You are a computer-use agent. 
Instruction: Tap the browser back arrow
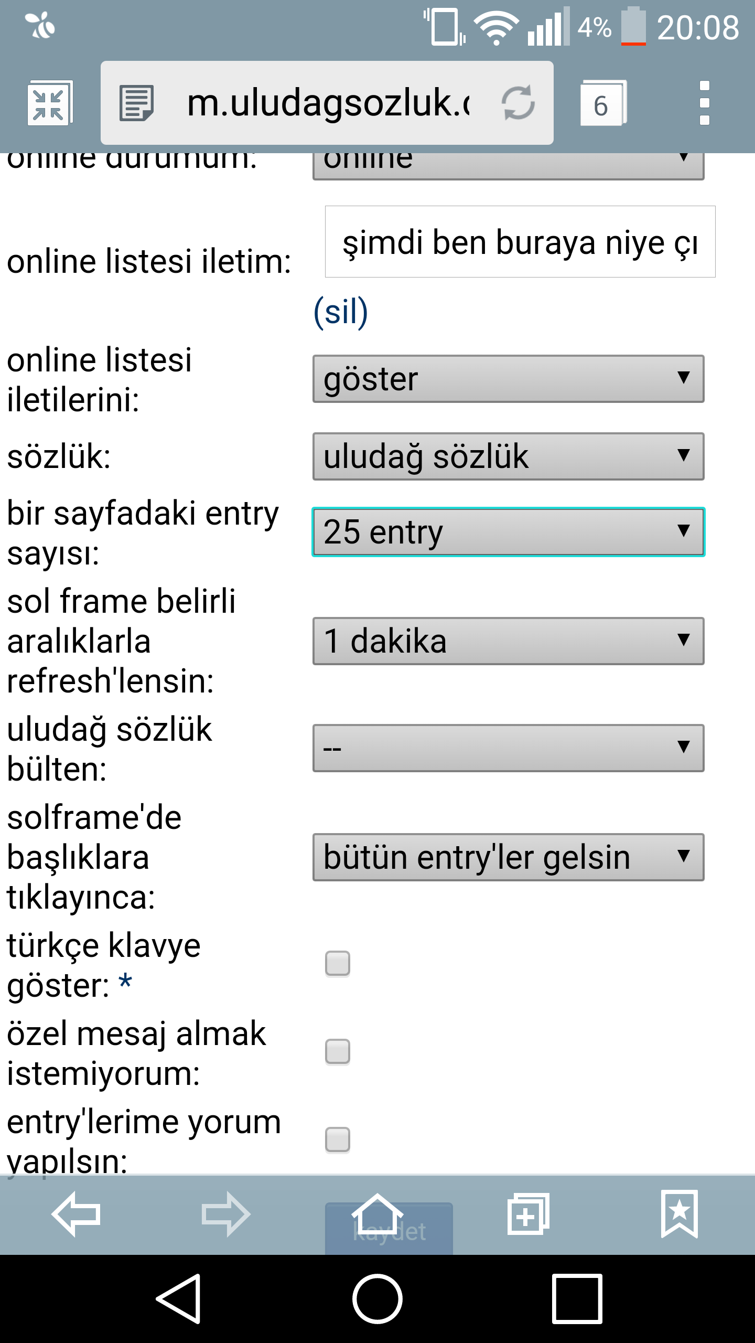[76, 1214]
